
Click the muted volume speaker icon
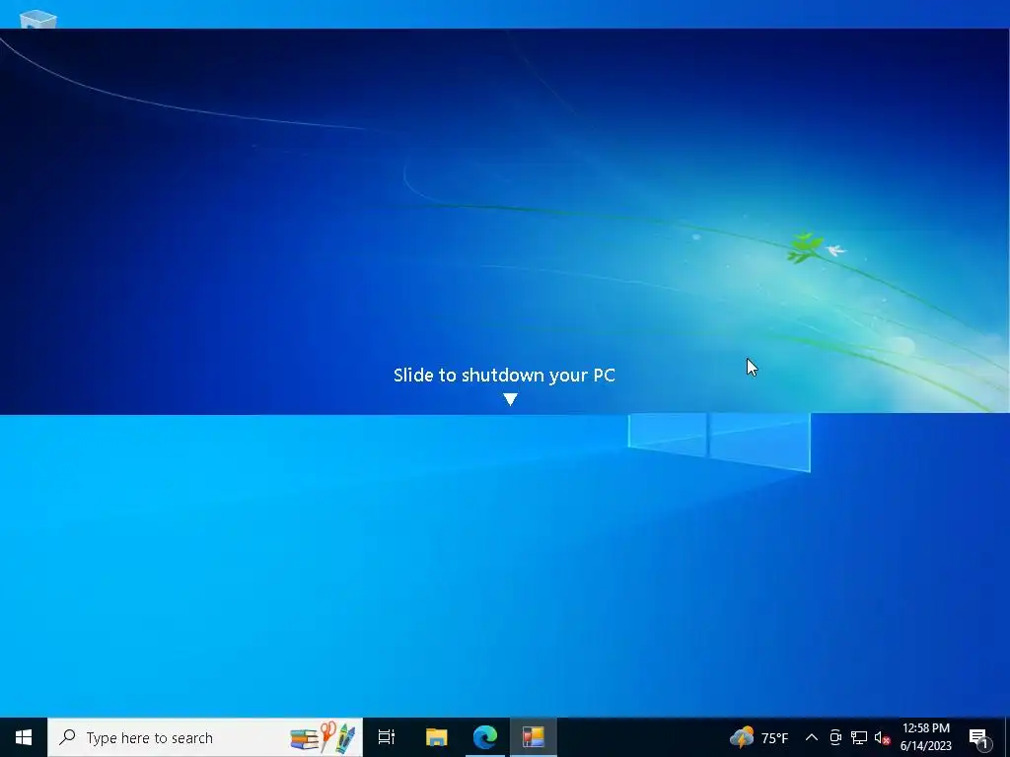click(882, 737)
